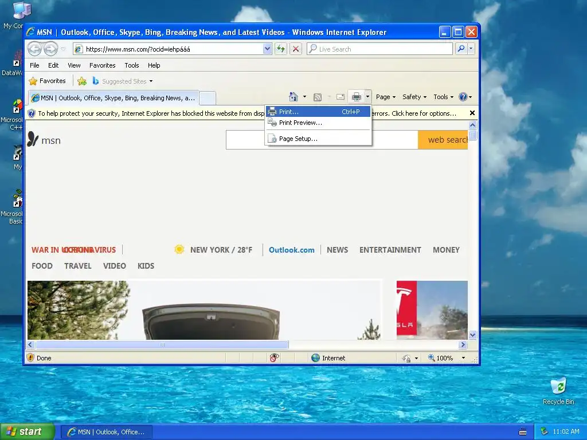
Task: Click the Add to Favorites Bar icon
Action: coord(82,81)
